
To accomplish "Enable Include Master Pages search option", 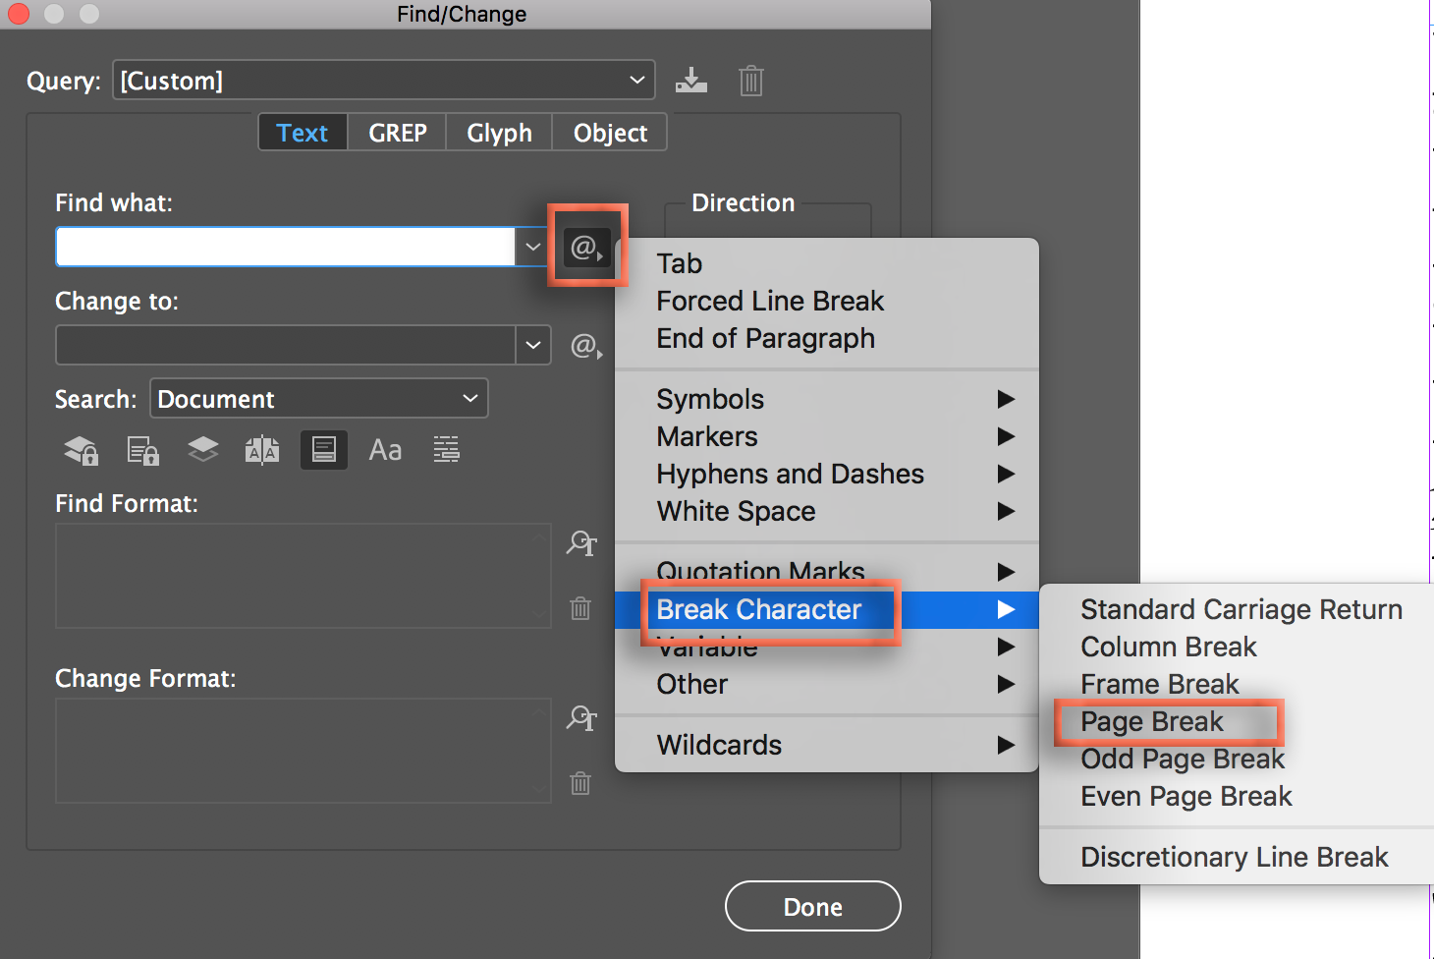I will (x=262, y=449).
